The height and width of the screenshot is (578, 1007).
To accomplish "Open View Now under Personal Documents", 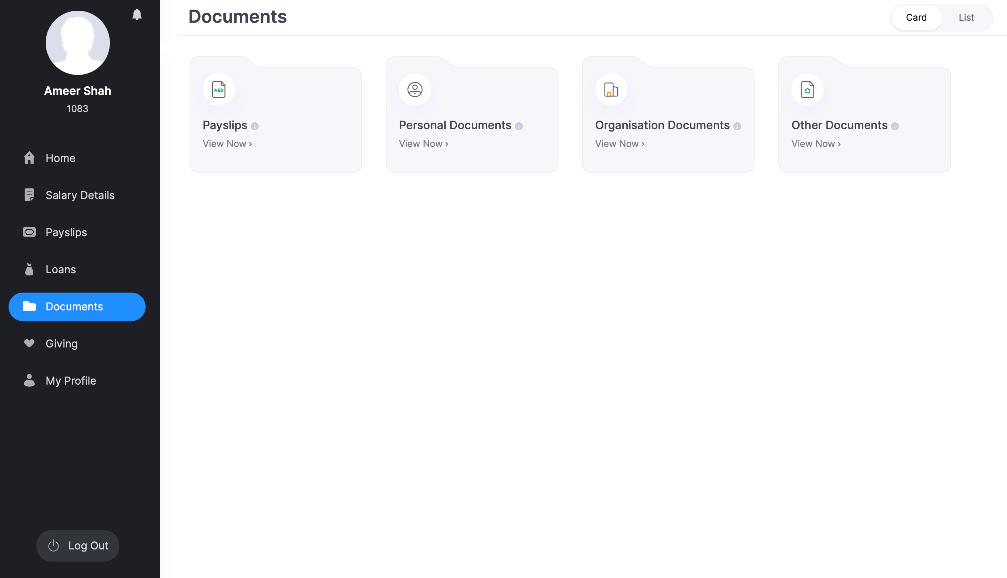I will pyautogui.click(x=424, y=144).
